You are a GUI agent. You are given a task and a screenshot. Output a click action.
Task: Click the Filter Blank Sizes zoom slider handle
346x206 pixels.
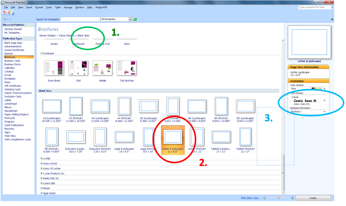pyautogui.click(x=278, y=197)
